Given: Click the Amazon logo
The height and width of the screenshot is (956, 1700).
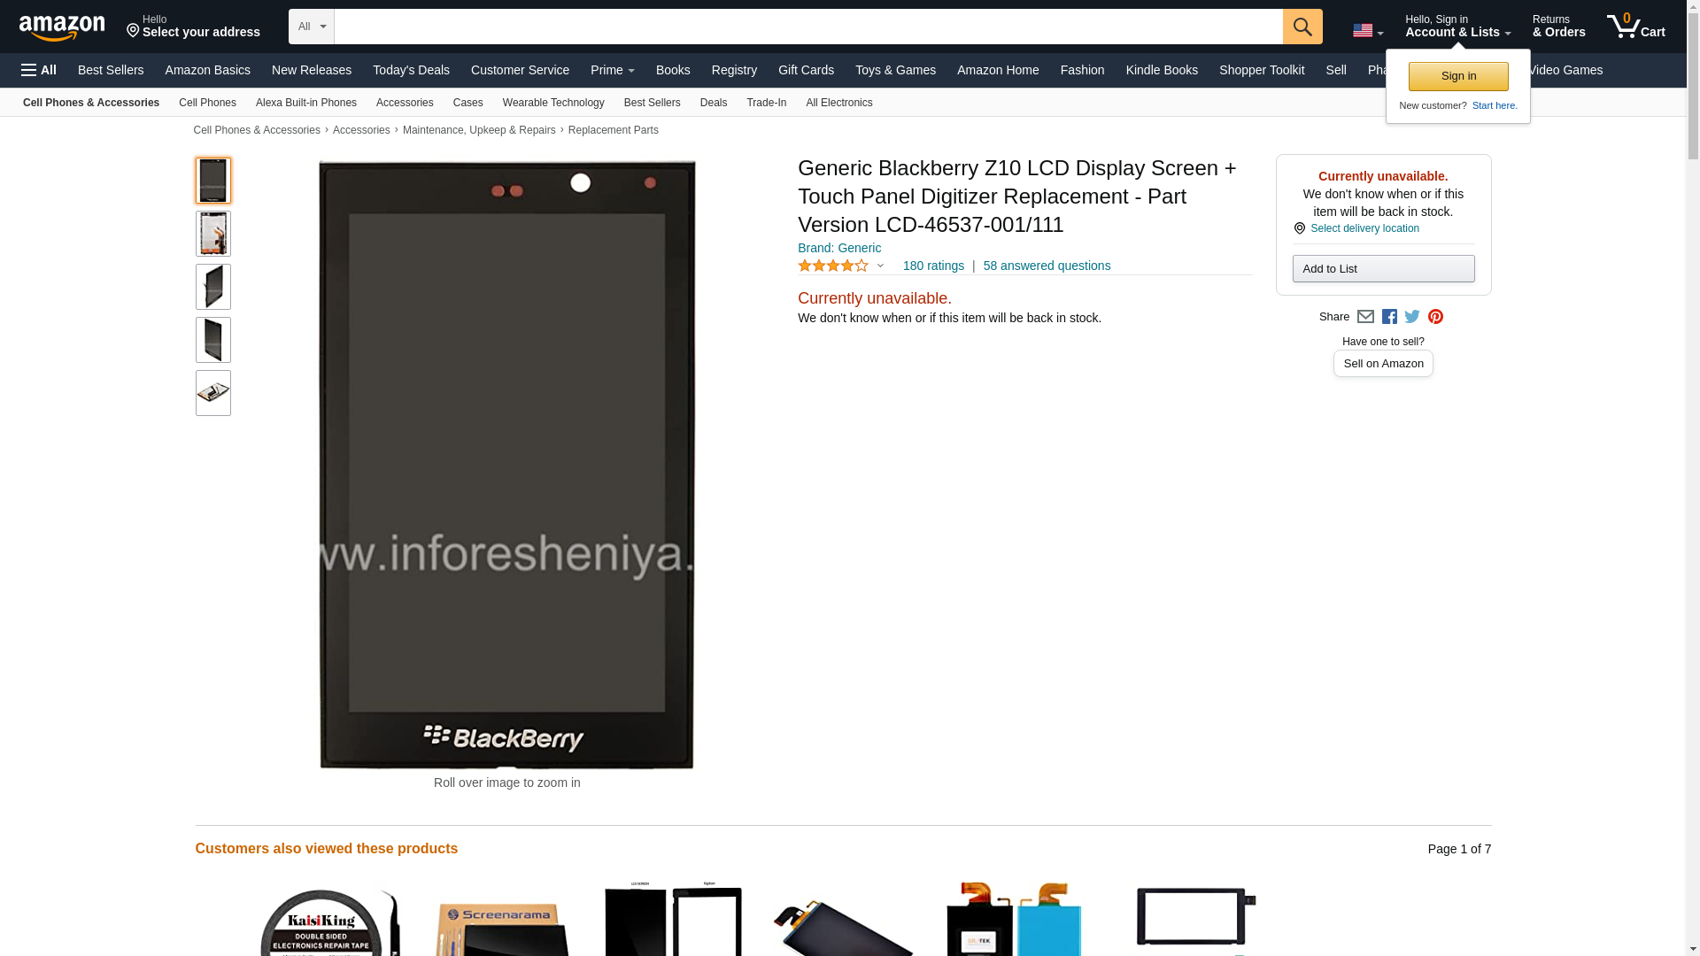Looking at the screenshot, I should (x=62, y=27).
